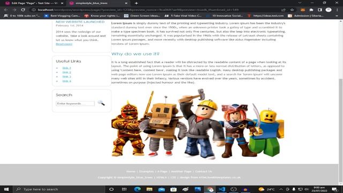Open the tab search dropdown chevron
Image resolution: width=343 pixels, height=193 pixels.
coord(300,3)
